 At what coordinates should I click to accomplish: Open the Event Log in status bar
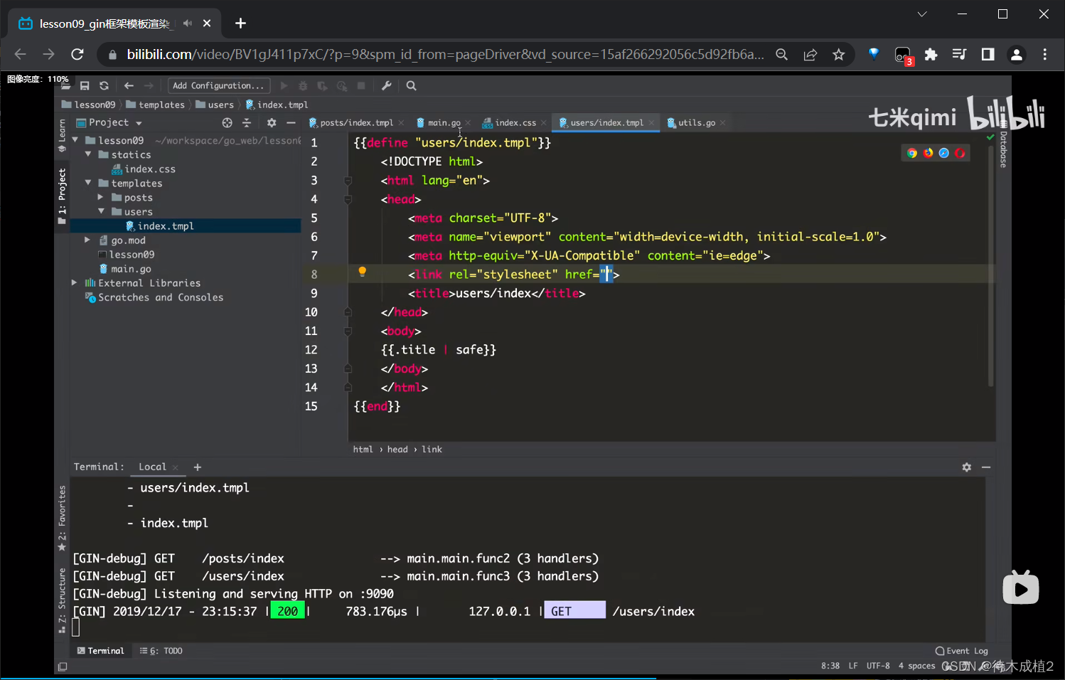[961, 651]
